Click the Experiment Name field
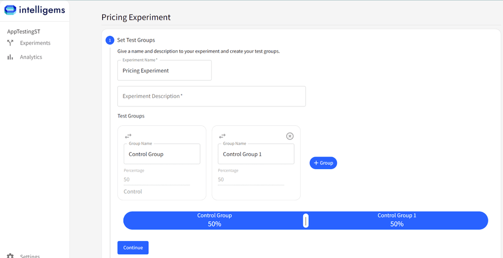This screenshot has height=258, width=503. (x=164, y=70)
